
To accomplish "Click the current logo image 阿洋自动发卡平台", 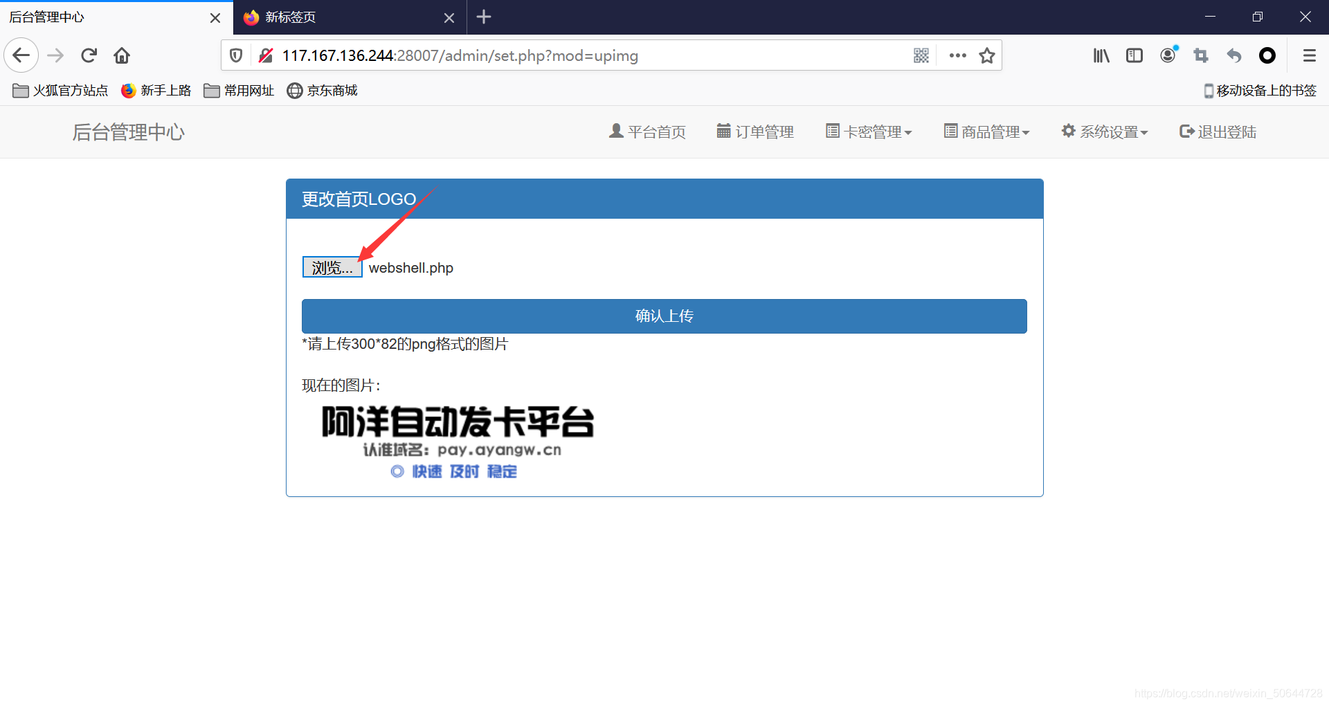I will tap(458, 442).
